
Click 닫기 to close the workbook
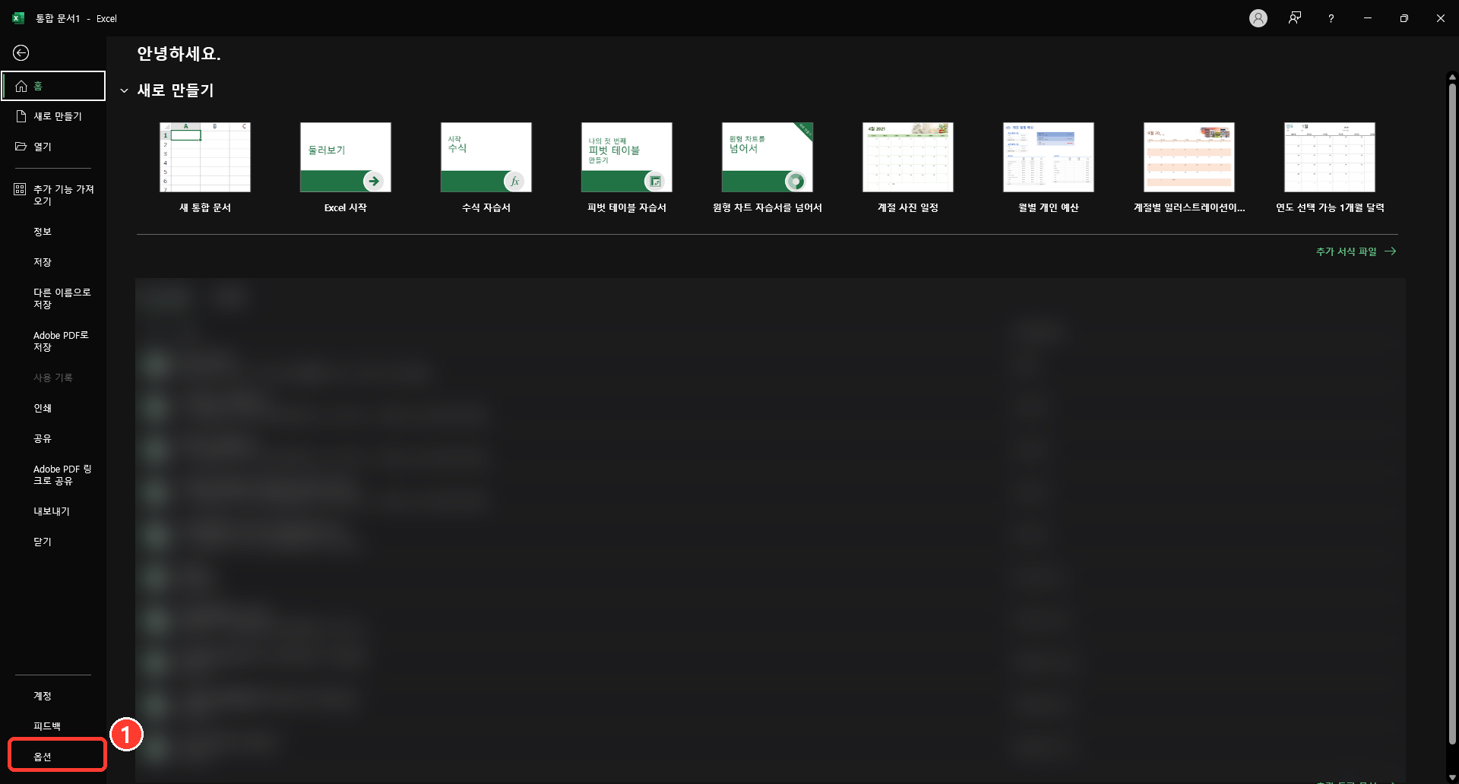pos(53,542)
